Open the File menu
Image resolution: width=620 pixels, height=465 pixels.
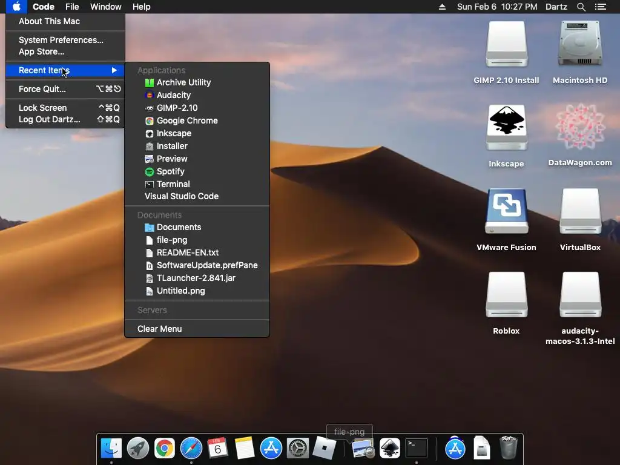coord(72,7)
